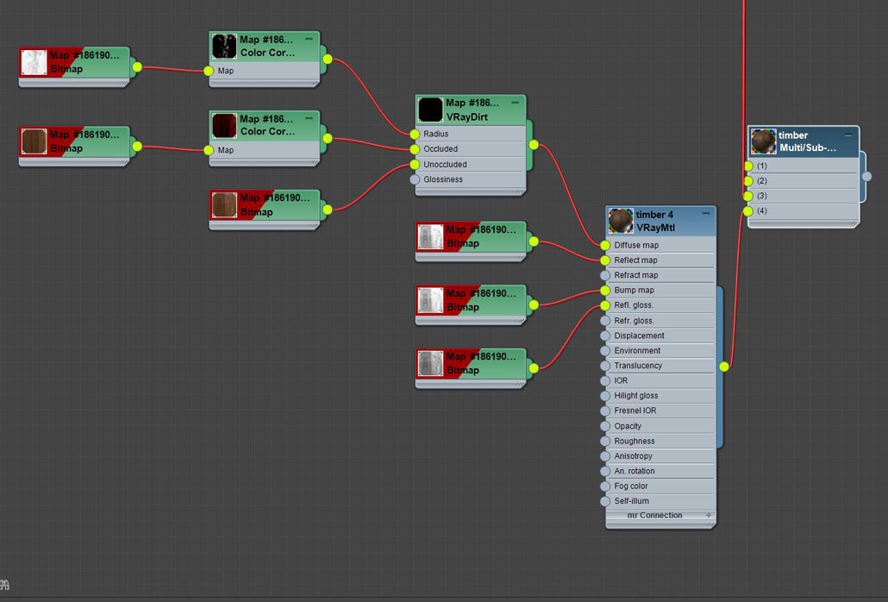Click the Opacity input socket
The image size is (888, 602).
point(605,426)
